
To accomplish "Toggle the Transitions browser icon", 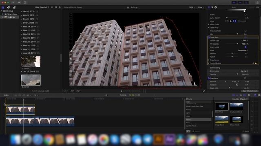I will [259, 95].
